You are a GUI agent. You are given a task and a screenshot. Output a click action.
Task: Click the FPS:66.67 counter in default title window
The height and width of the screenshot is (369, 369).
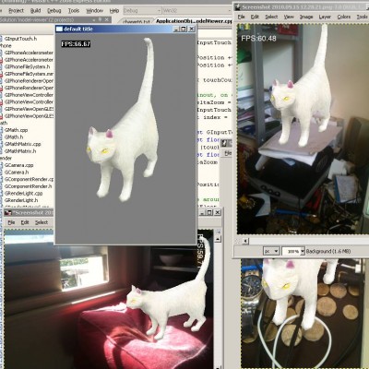pyautogui.click(x=76, y=44)
